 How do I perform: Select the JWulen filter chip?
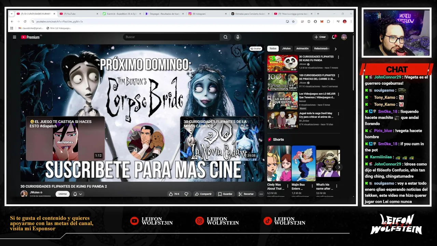(x=286, y=49)
